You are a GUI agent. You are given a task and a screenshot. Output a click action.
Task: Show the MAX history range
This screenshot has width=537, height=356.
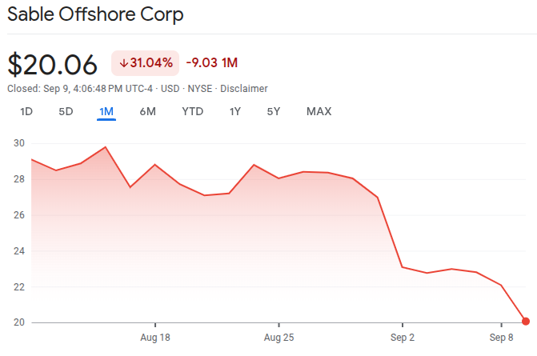tap(319, 111)
